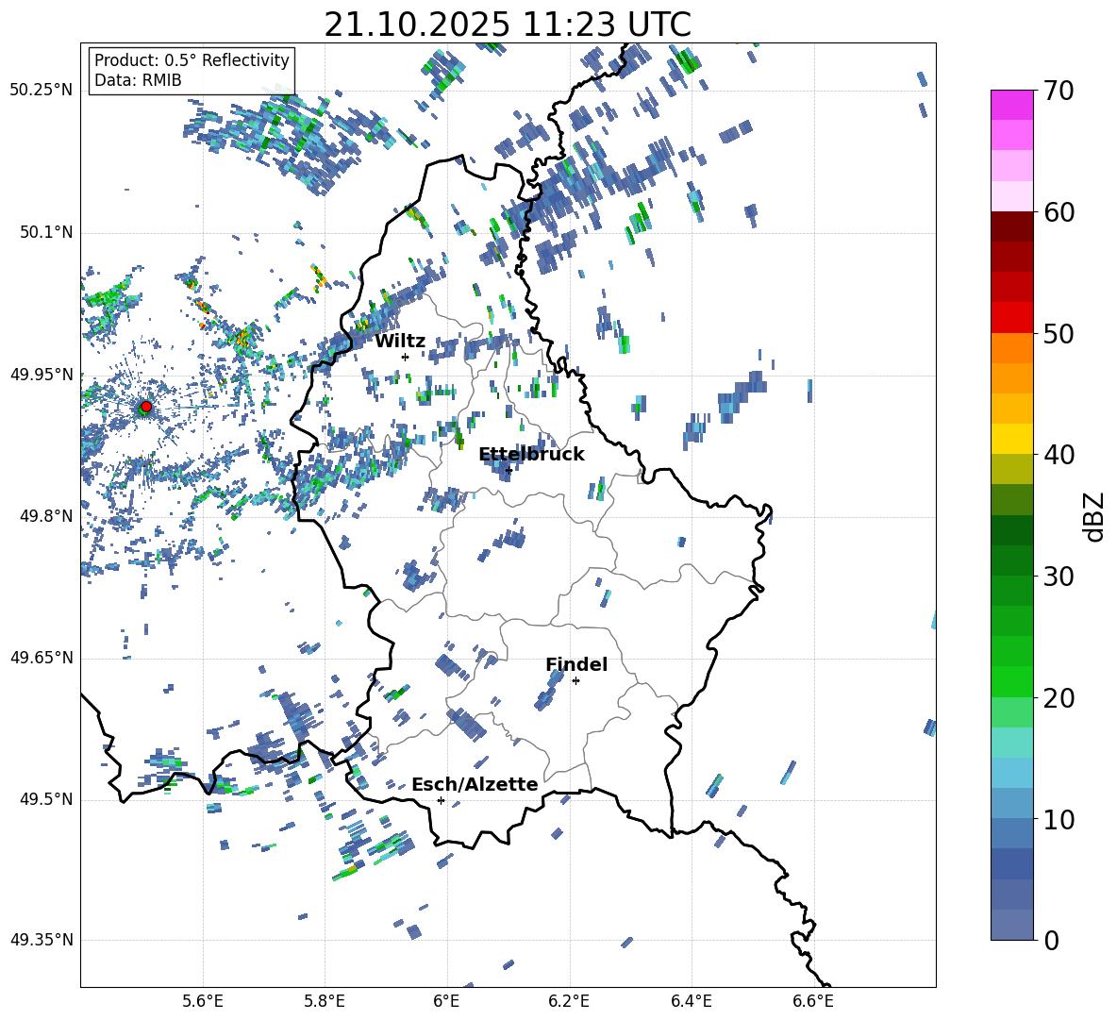This screenshot has height=1020, width=1117.
Task: Pick the bright red 50 dBZ colorbar swatch
Action: [1011, 318]
